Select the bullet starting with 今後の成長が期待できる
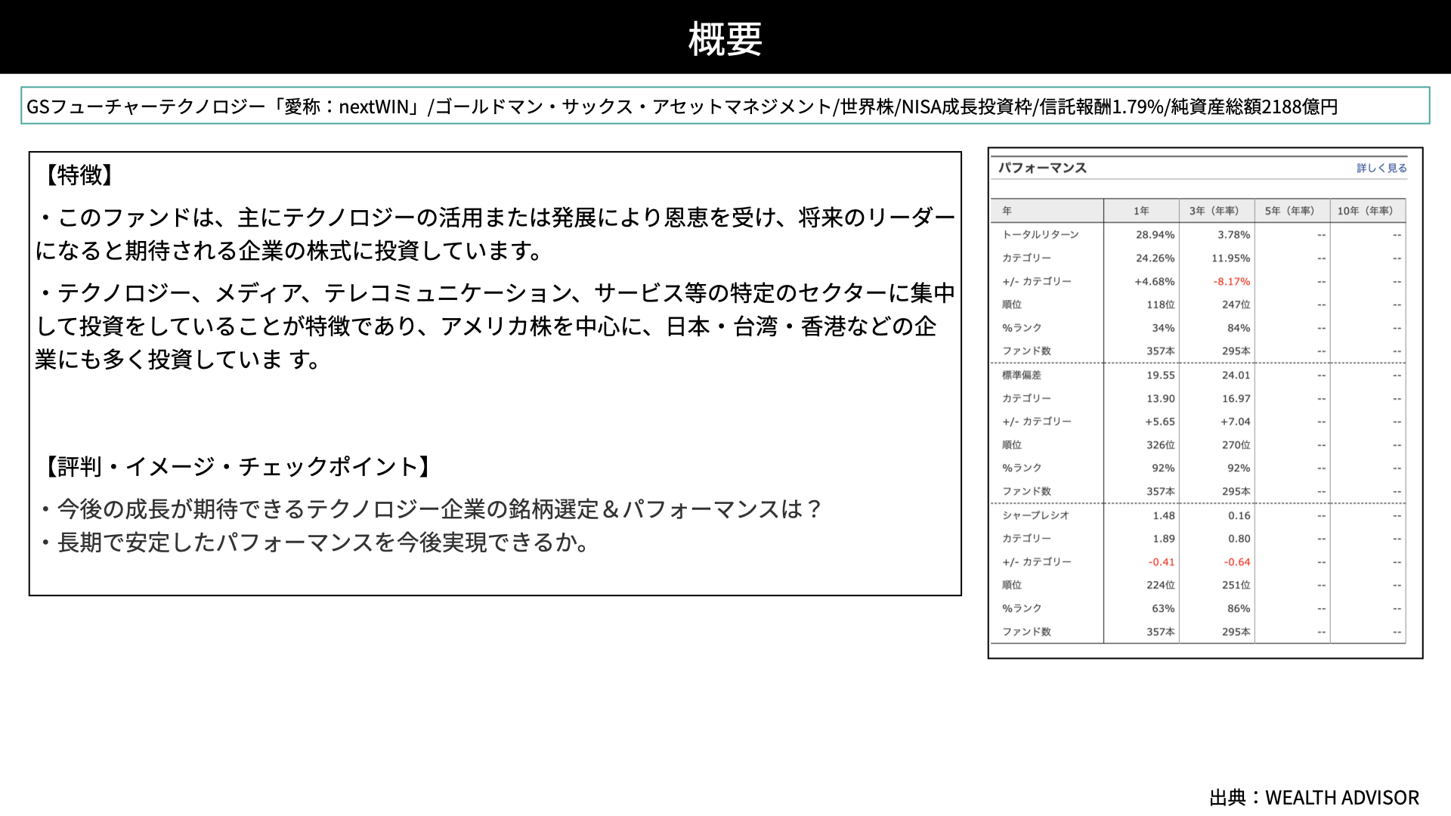This screenshot has width=1451, height=816. [x=431, y=509]
